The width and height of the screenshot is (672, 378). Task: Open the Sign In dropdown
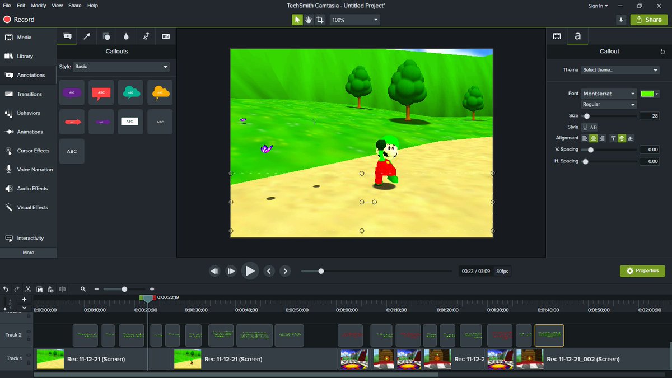pos(598,6)
